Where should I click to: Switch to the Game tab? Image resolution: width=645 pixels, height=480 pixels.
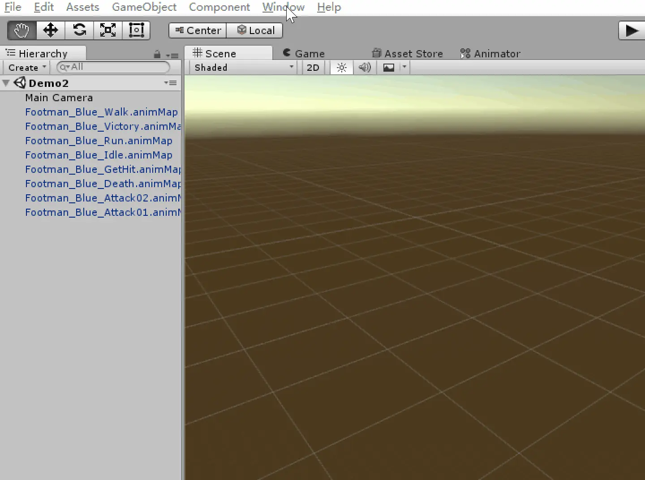tap(304, 53)
